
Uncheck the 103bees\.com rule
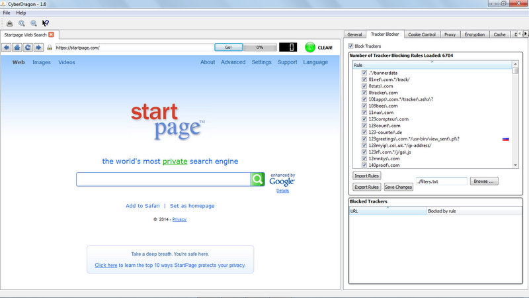pyautogui.click(x=364, y=106)
